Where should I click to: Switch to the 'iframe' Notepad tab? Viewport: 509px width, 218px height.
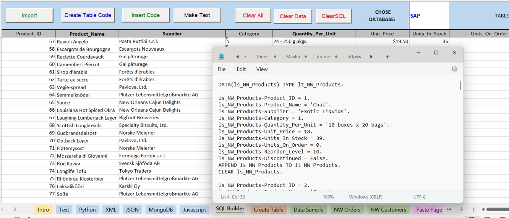(323, 57)
